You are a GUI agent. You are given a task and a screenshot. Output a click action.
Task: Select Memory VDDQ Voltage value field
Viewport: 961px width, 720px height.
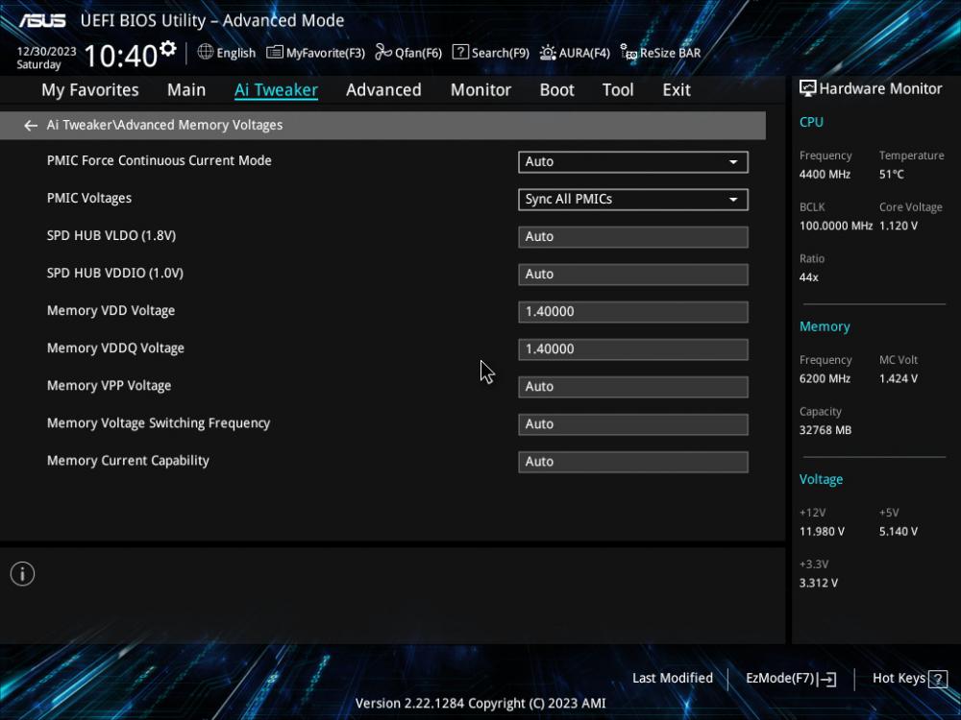click(x=633, y=349)
